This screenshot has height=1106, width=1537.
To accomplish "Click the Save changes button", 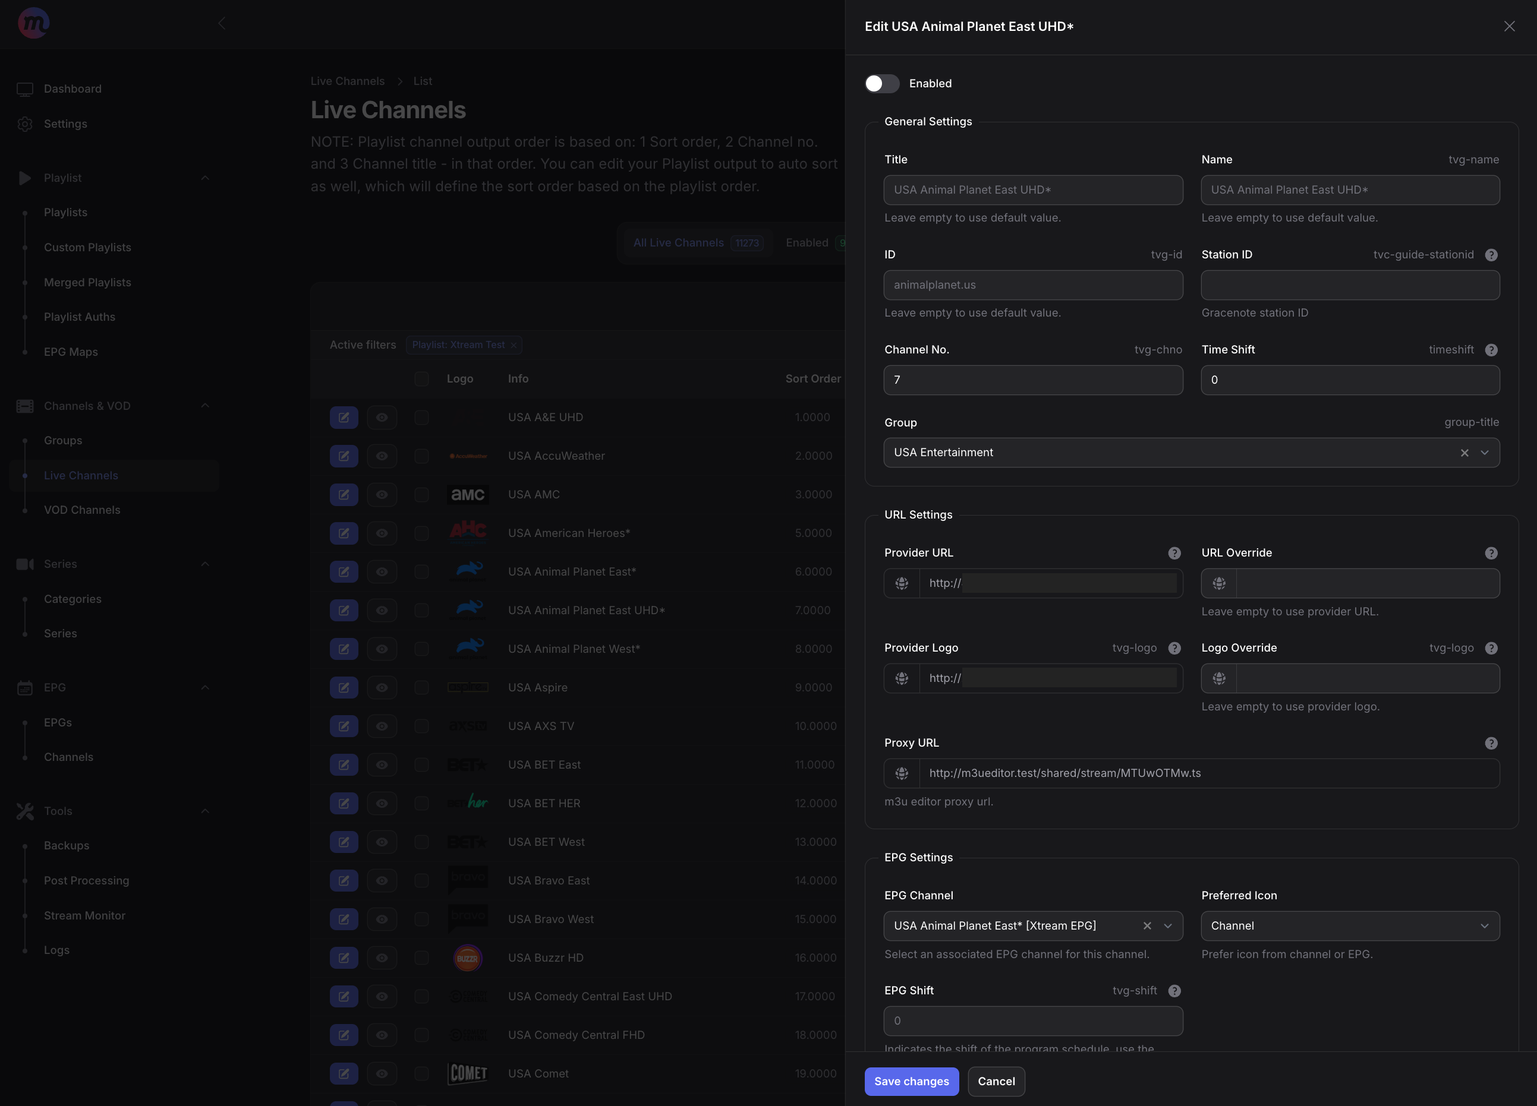I will point(912,1082).
